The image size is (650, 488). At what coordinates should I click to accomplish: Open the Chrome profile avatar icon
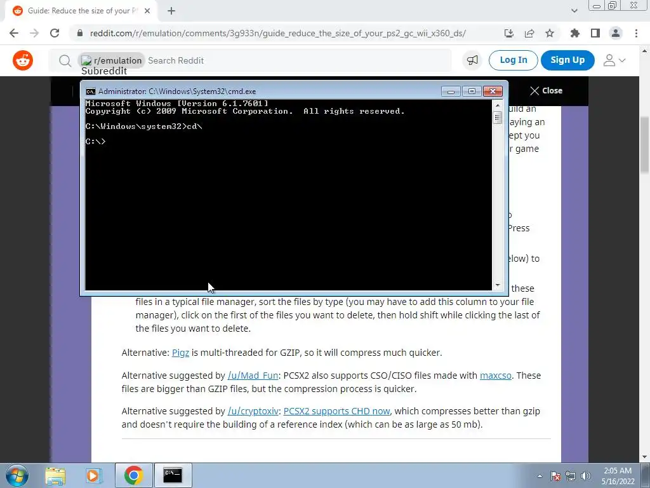[616, 33]
